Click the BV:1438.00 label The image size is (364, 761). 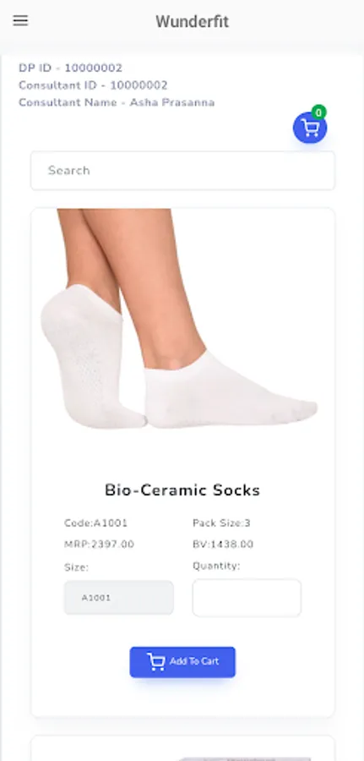[x=223, y=545]
